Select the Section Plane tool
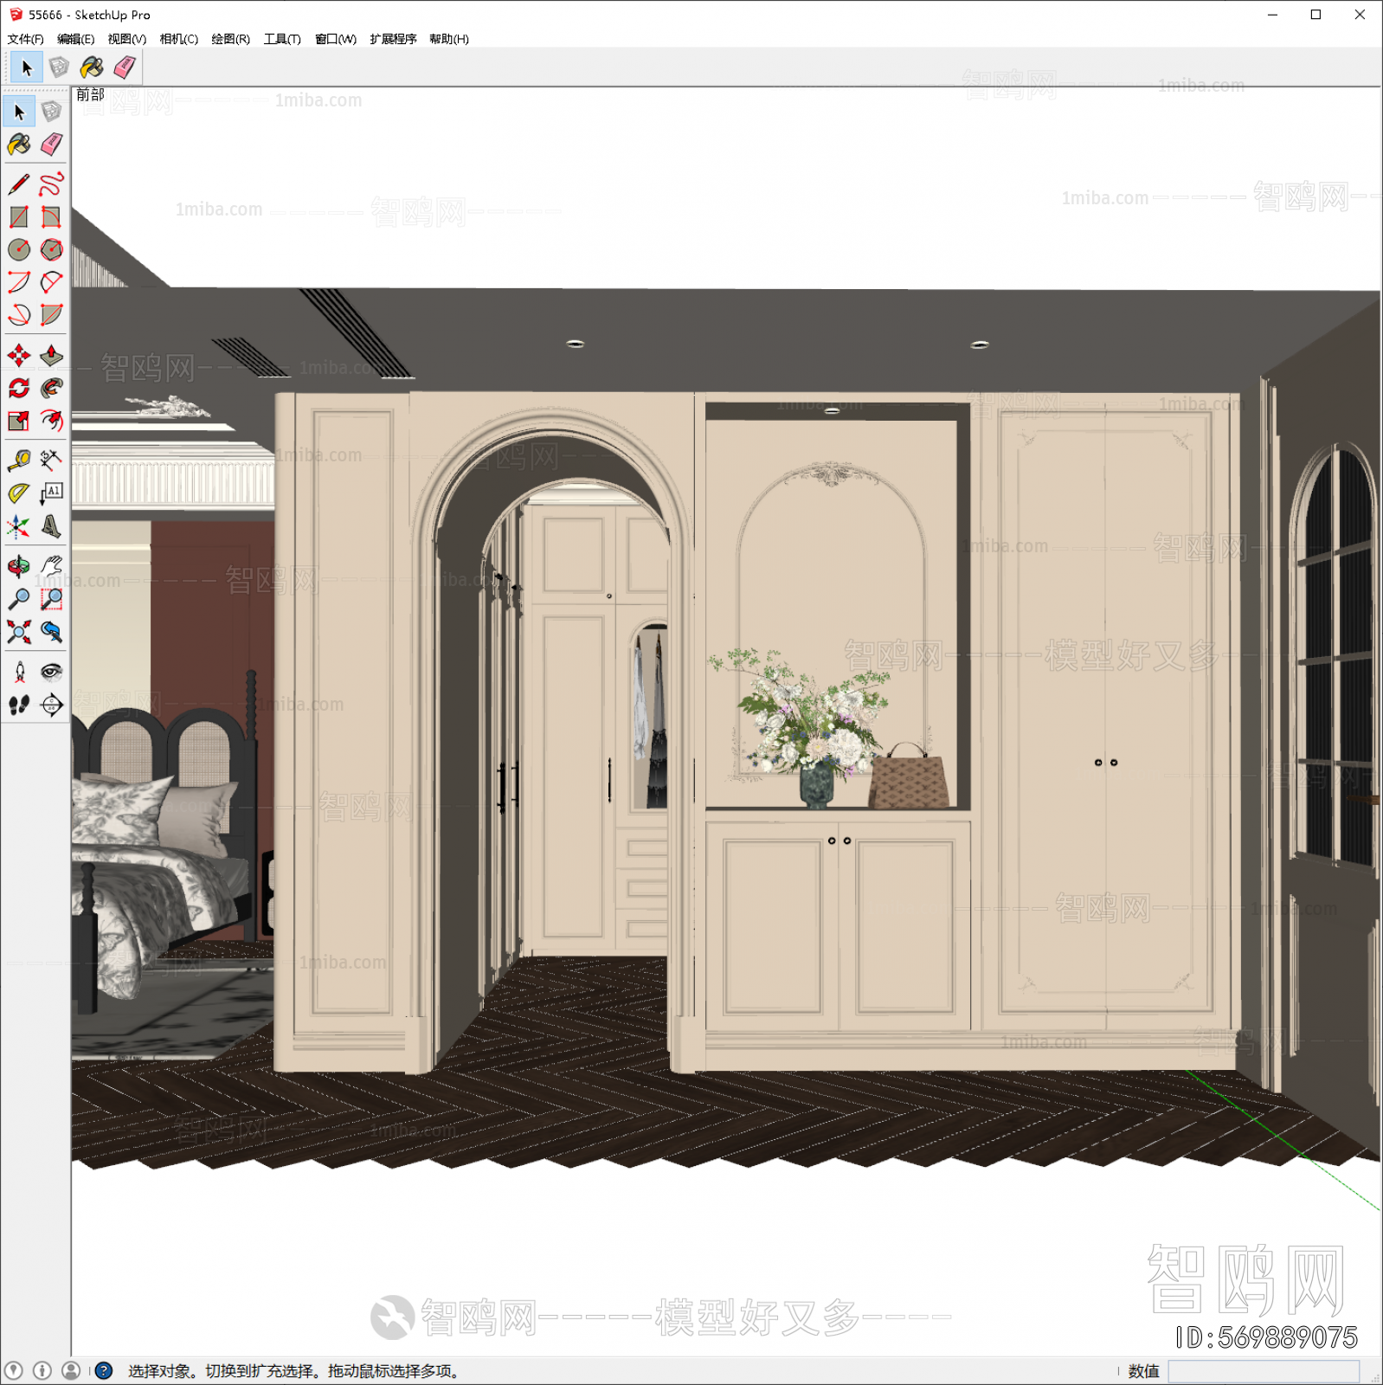The width and height of the screenshot is (1383, 1385). 52,705
